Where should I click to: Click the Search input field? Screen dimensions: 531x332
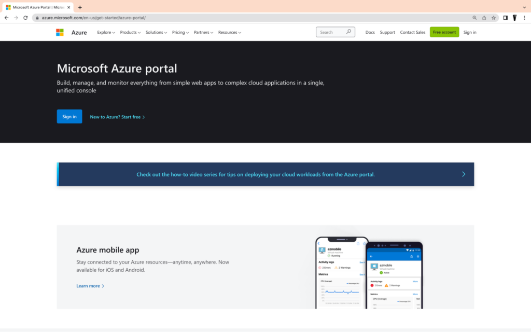point(331,32)
